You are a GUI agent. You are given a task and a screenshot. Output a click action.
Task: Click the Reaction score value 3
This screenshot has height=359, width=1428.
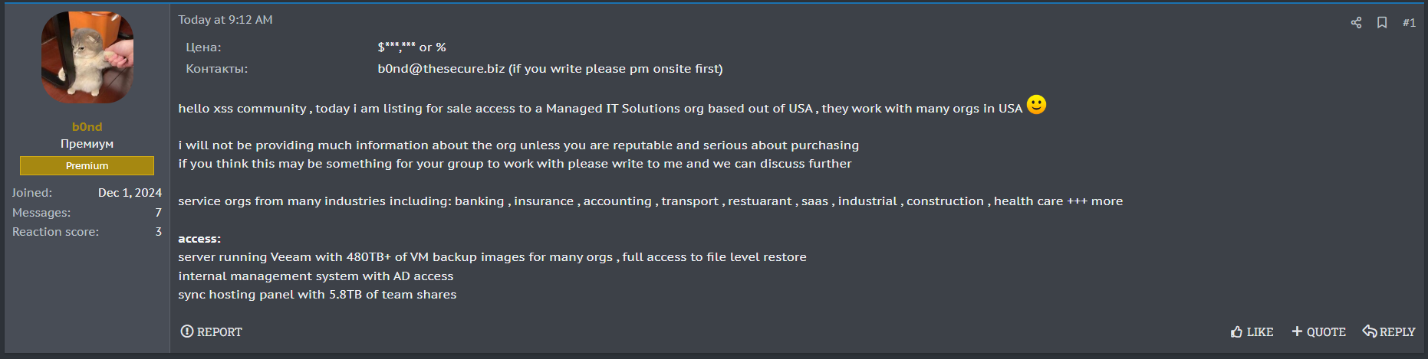click(158, 232)
